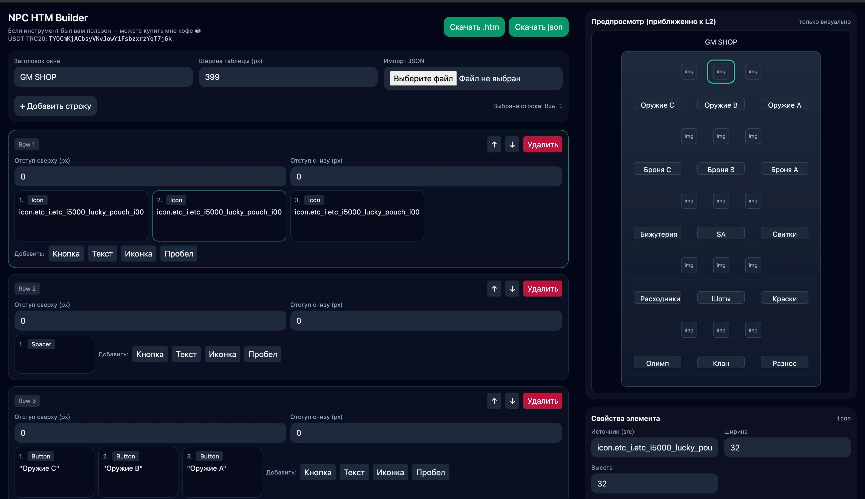This screenshot has width=865, height=499.
Task: Select img placeholder above Броня A
Action: click(x=753, y=136)
